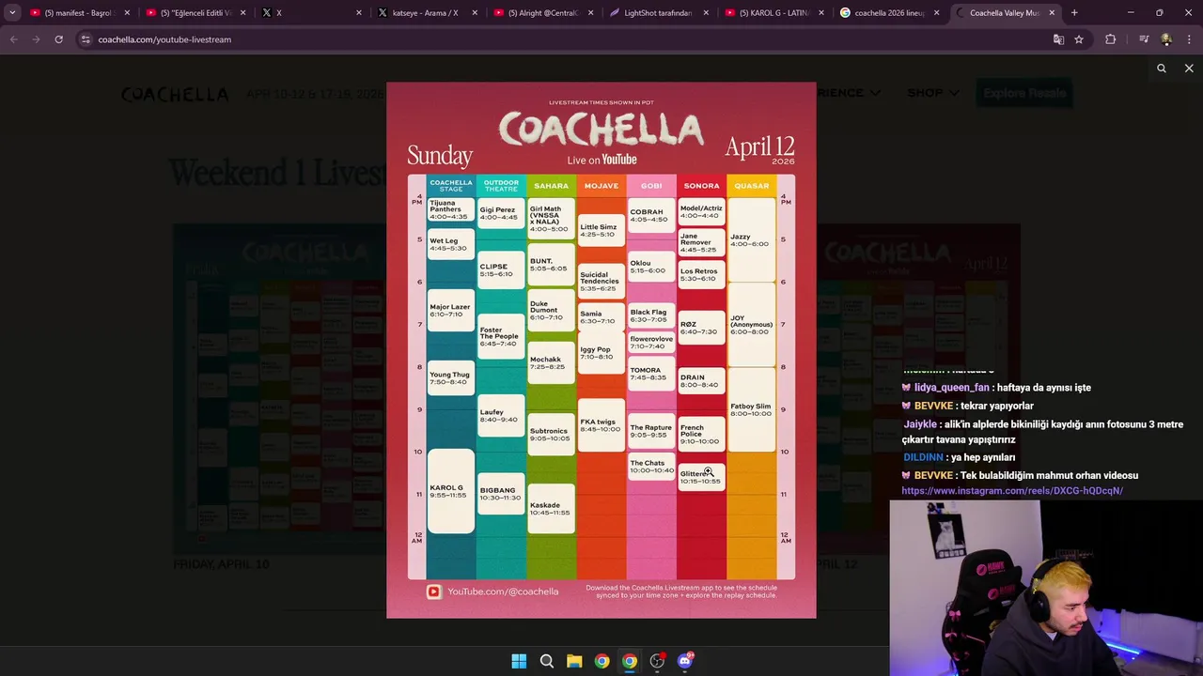
Task: Click lidya_queen_fan's username in chat
Action: (x=951, y=388)
